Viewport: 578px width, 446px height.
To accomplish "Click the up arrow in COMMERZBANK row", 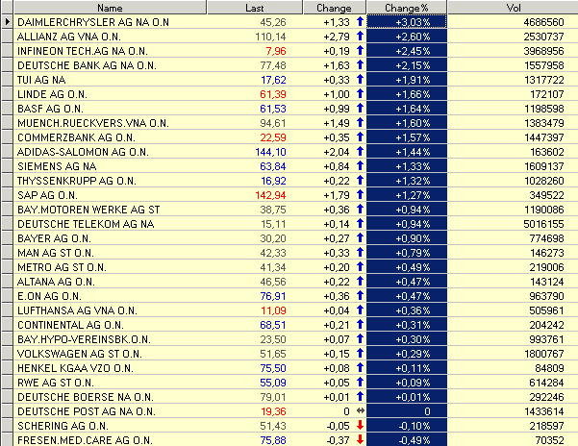I will tap(360, 137).
